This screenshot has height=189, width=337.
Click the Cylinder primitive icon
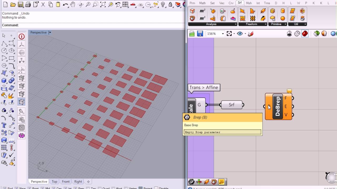pos(283,11)
